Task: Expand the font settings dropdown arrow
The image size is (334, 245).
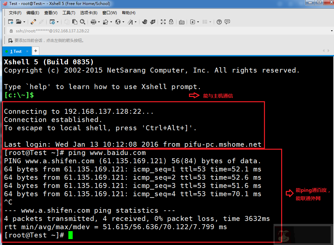Action: 135,22
